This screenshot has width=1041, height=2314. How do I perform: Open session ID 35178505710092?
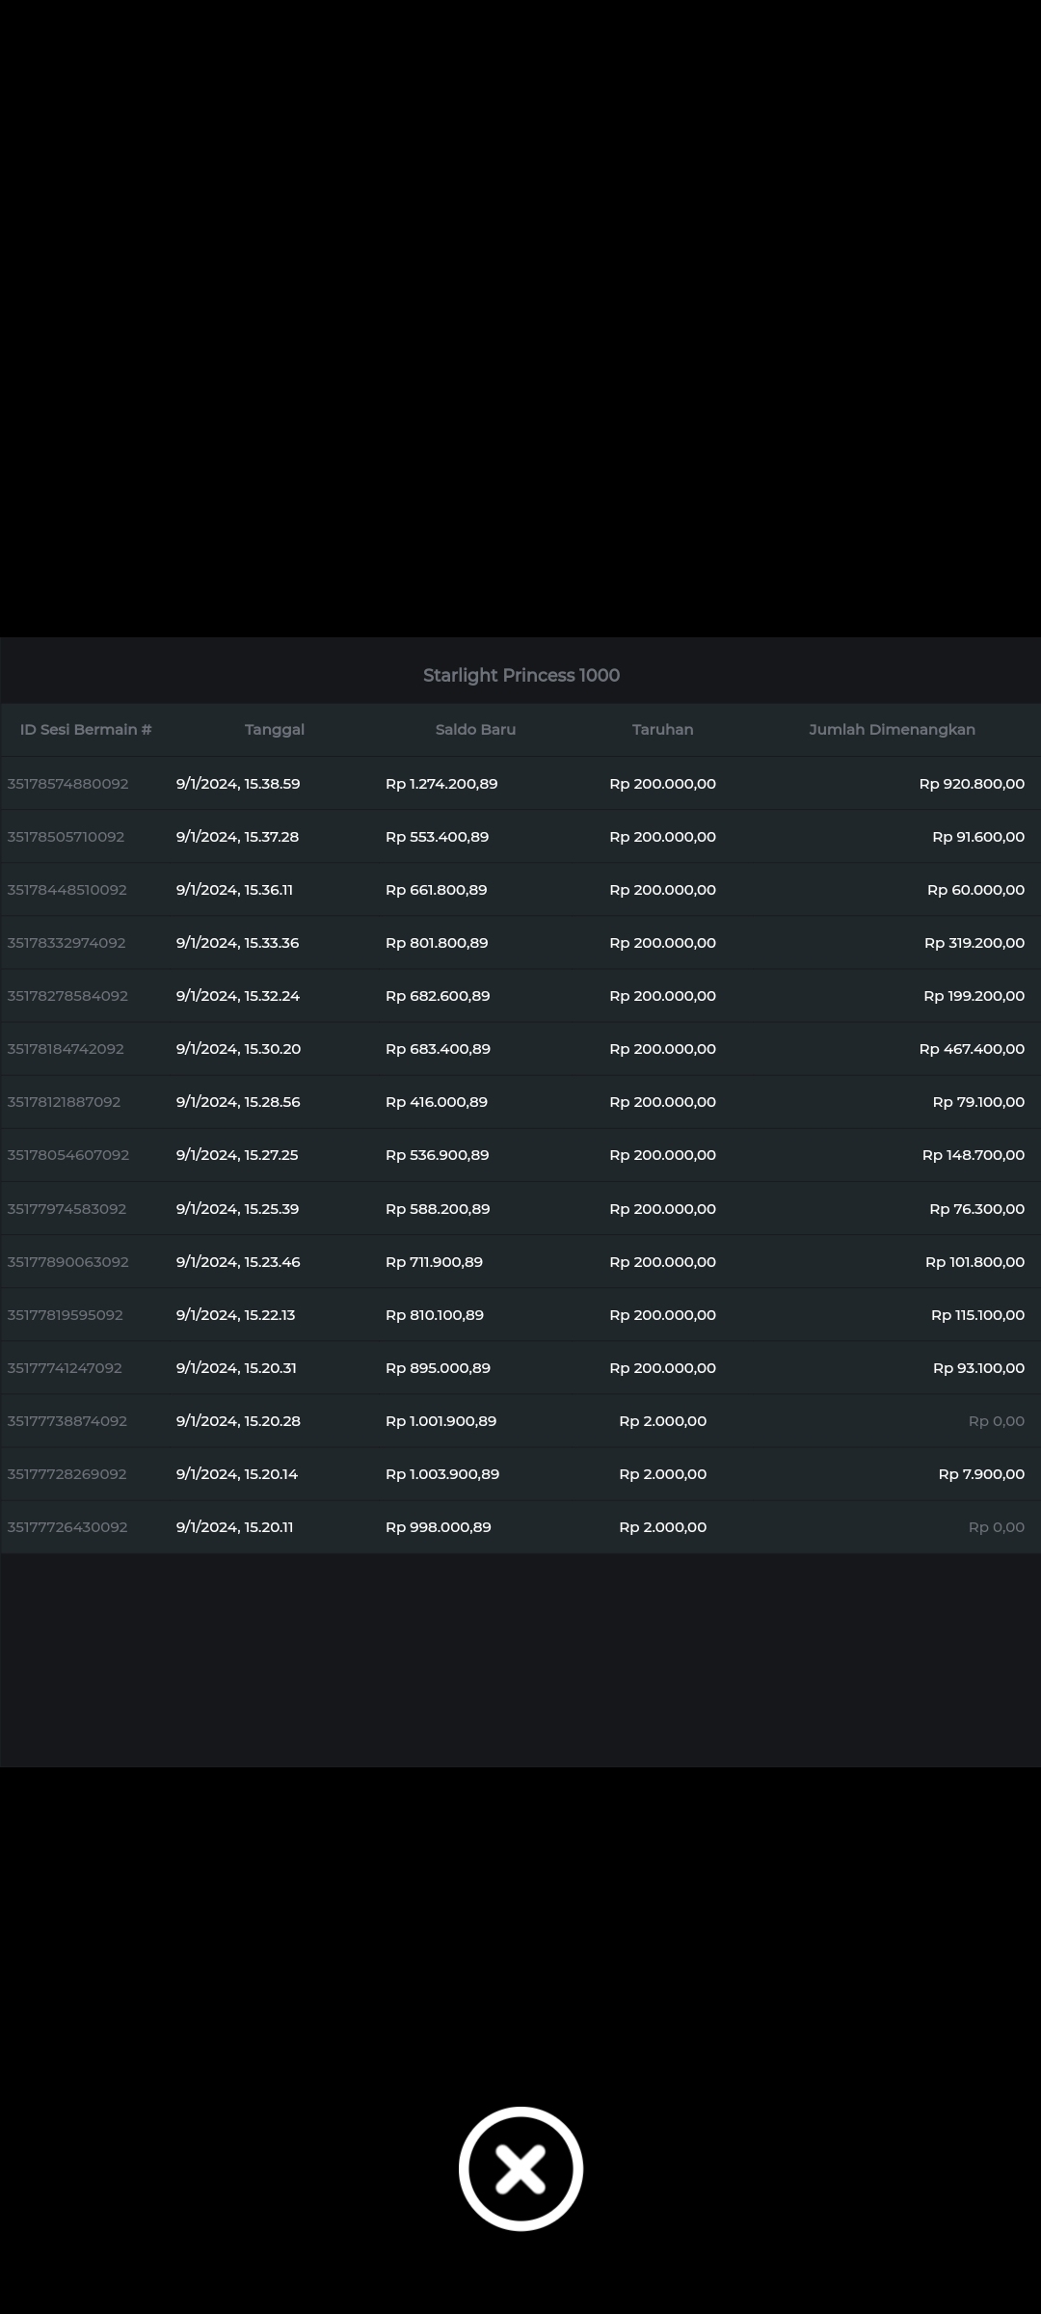point(66,837)
